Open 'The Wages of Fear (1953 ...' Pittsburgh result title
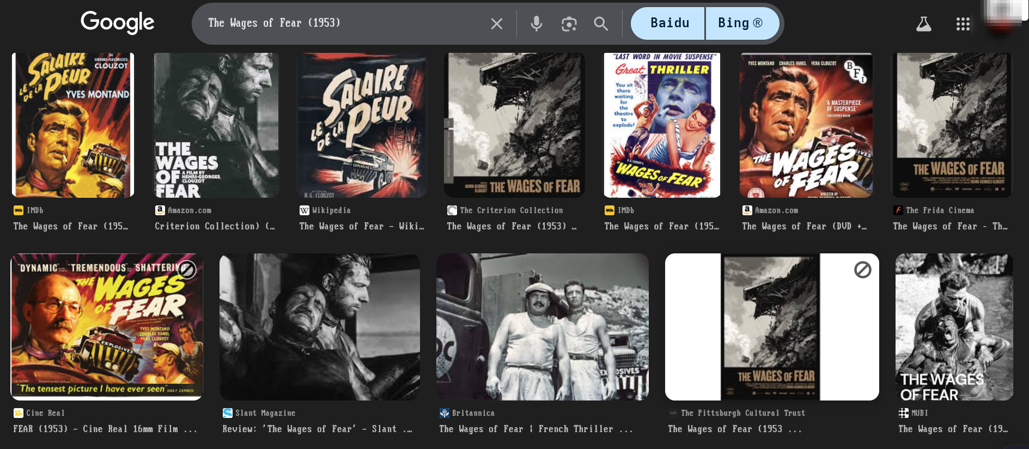The width and height of the screenshot is (1029, 449). [735, 429]
